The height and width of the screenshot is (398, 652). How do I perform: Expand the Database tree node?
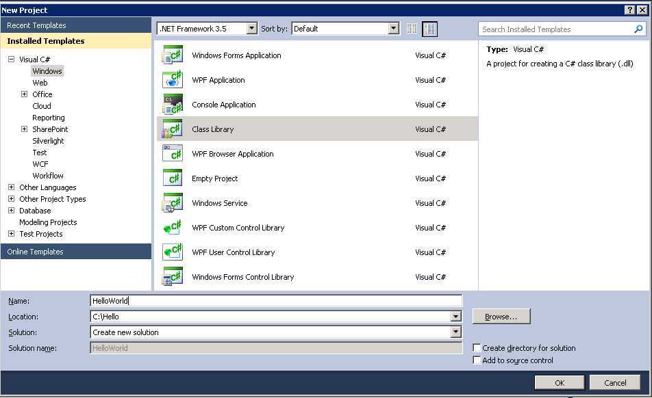(11, 211)
